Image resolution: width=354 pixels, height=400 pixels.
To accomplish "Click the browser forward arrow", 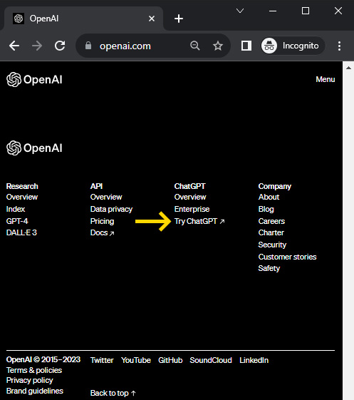I will click(x=37, y=46).
